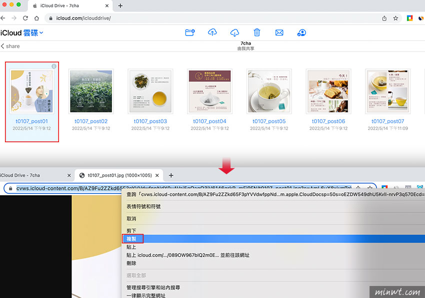Click the t0107_post07 file name
The image size is (425, 298).
pos(388,121)
